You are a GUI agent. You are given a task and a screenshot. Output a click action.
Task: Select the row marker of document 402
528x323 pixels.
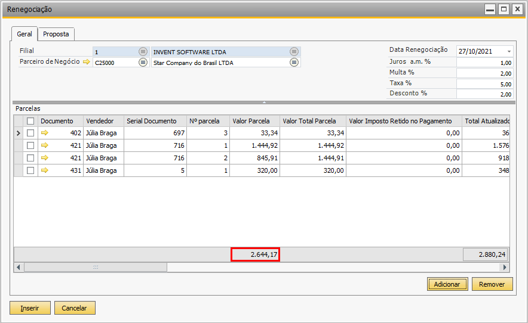[18, 133]
